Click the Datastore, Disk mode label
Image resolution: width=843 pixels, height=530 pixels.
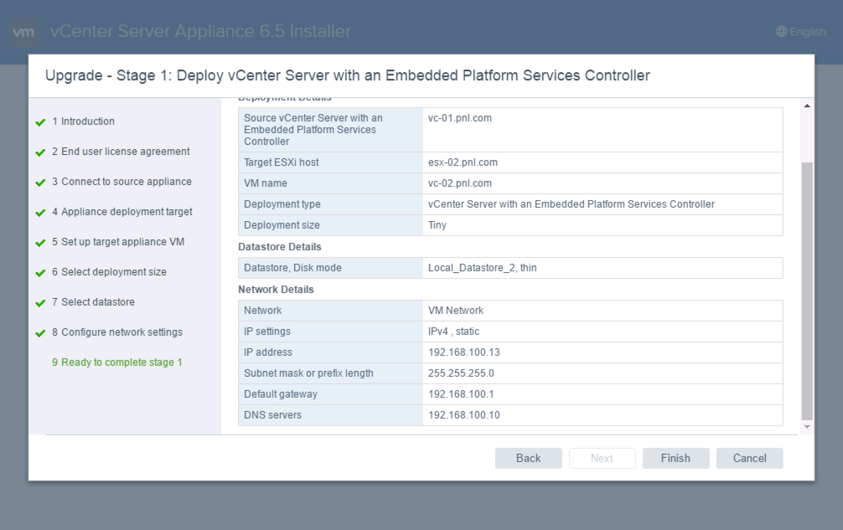pos(292,267)
